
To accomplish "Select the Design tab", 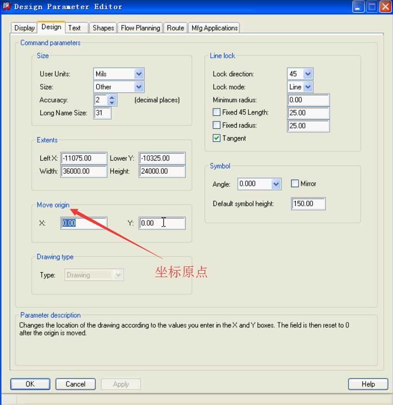I will click(51, 27).
